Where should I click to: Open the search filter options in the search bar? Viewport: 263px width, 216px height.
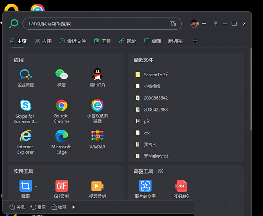point(173,24)
